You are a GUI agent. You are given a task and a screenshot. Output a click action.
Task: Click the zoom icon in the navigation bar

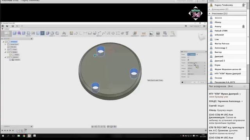click(x=104, y=126)
